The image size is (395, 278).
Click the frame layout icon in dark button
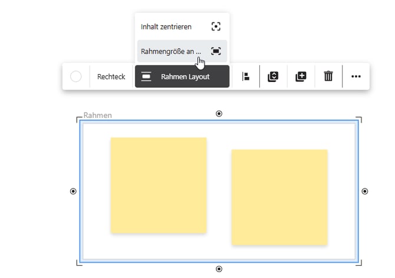point(147,77)
